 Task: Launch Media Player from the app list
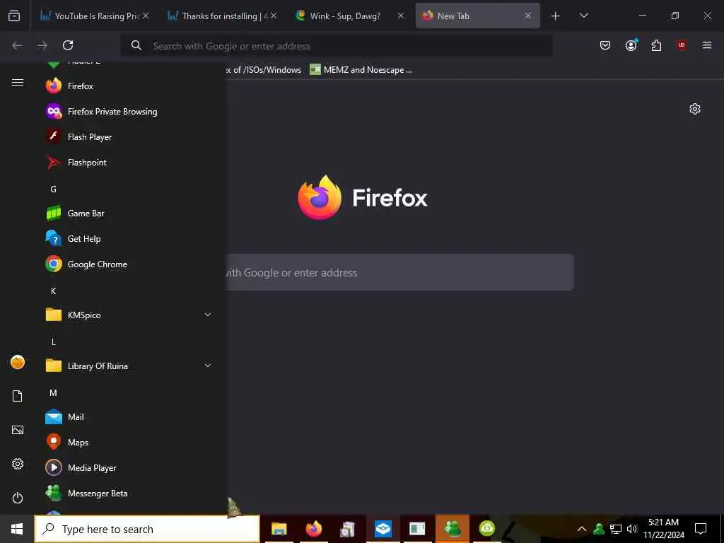pos(127,468)
